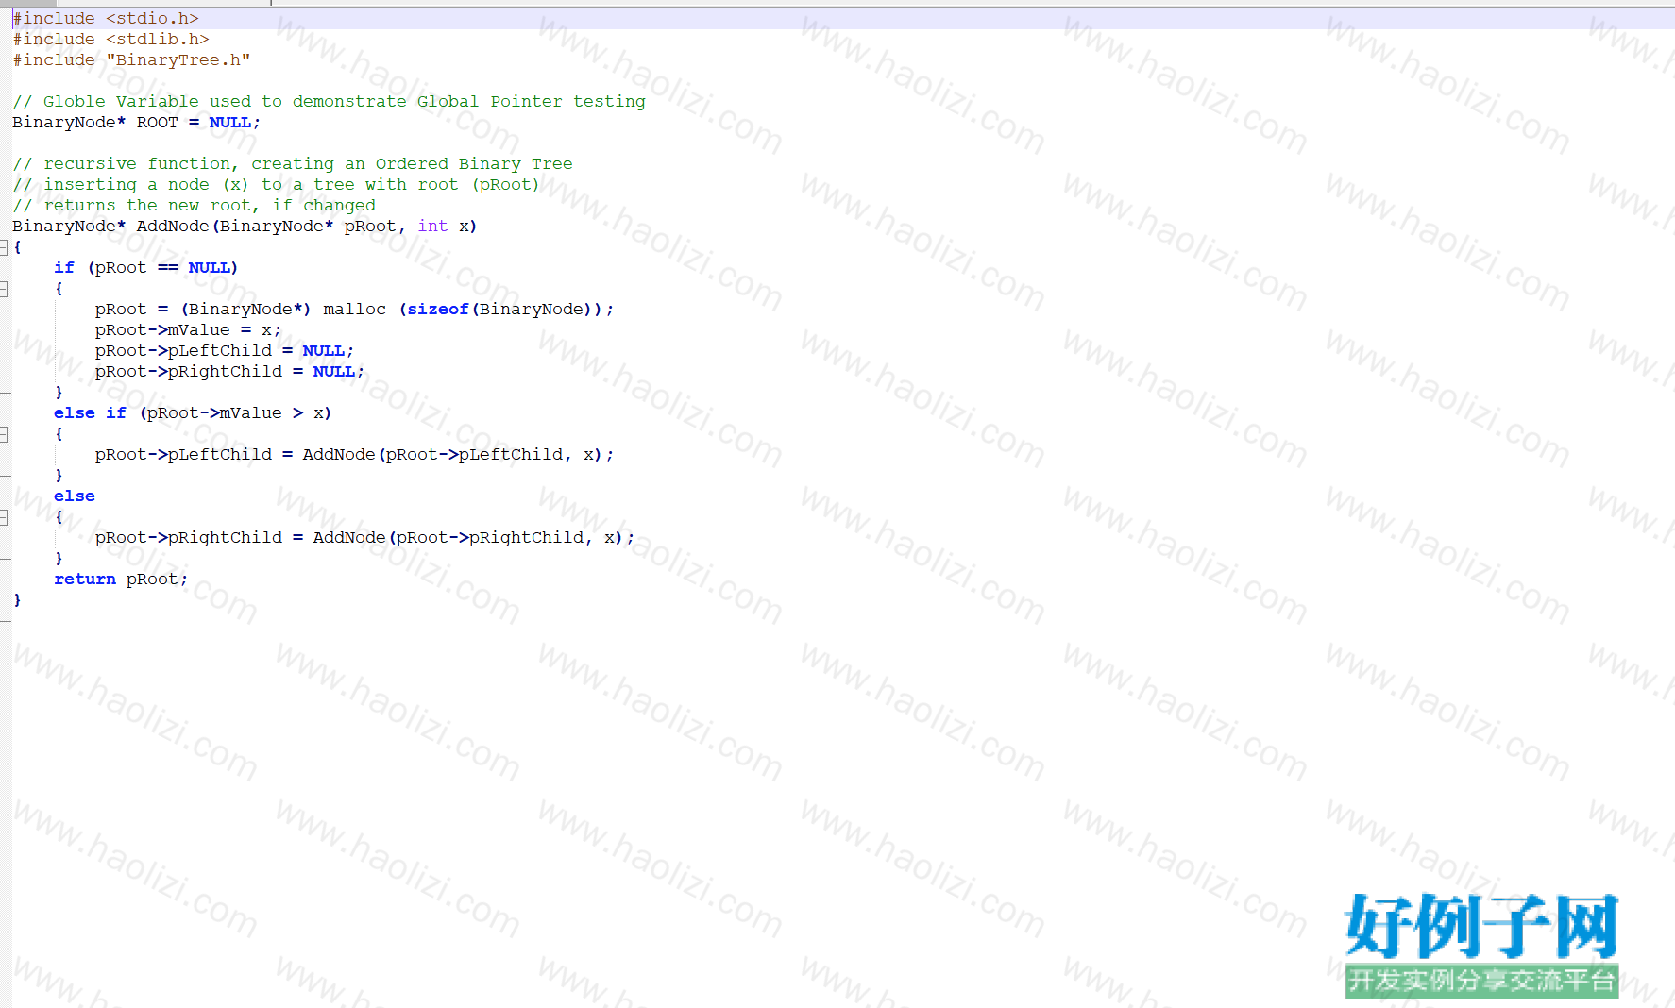Click the 'int' keyword in AddNode parameters
This screenshot has width=1675, height=1008.
coord(432,227)
